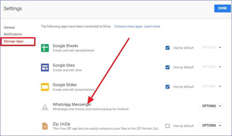Screen dimensions: 232x136
Task: Click the WhatsApp Messenger app name
Action: click(72, 104)
